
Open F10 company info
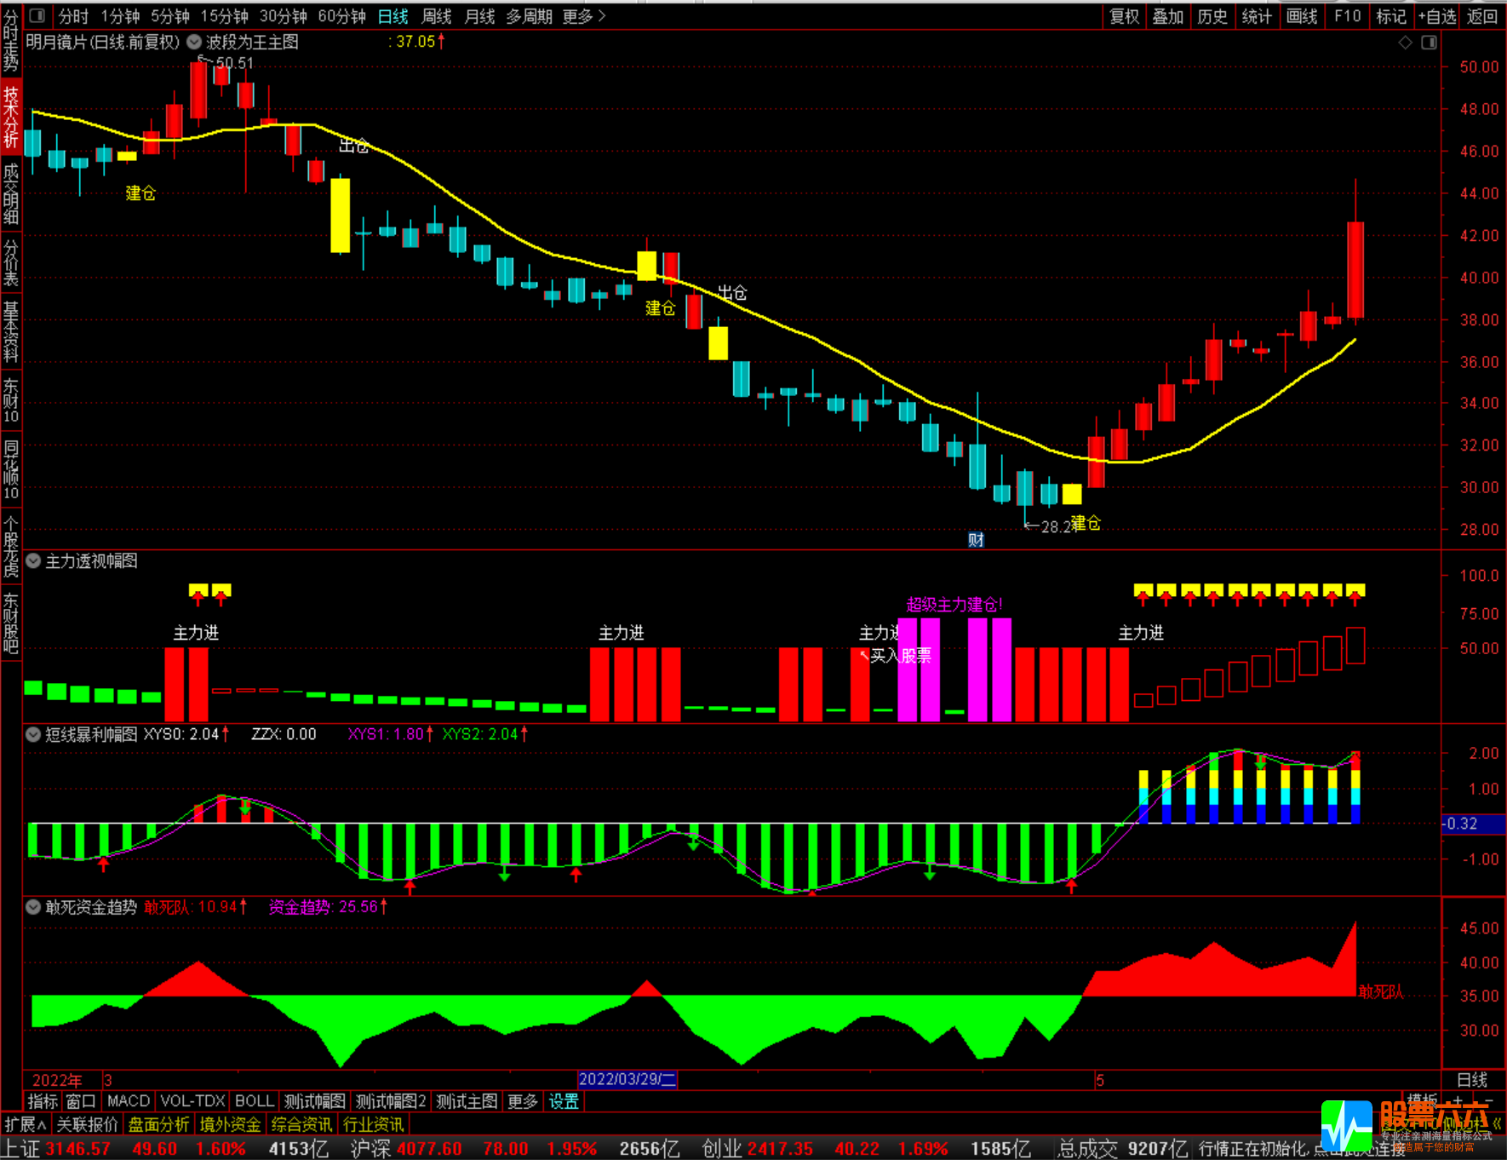[x=1347, y=16]
